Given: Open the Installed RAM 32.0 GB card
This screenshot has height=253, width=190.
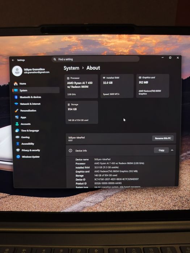Looking at the screenshot, I should tap(117, 86).
